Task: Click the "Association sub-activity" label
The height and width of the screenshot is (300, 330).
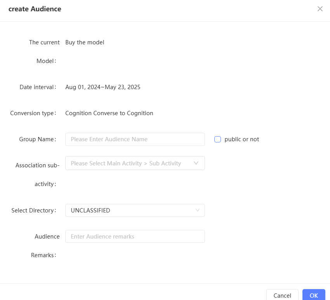Action: tap(37, 165)
